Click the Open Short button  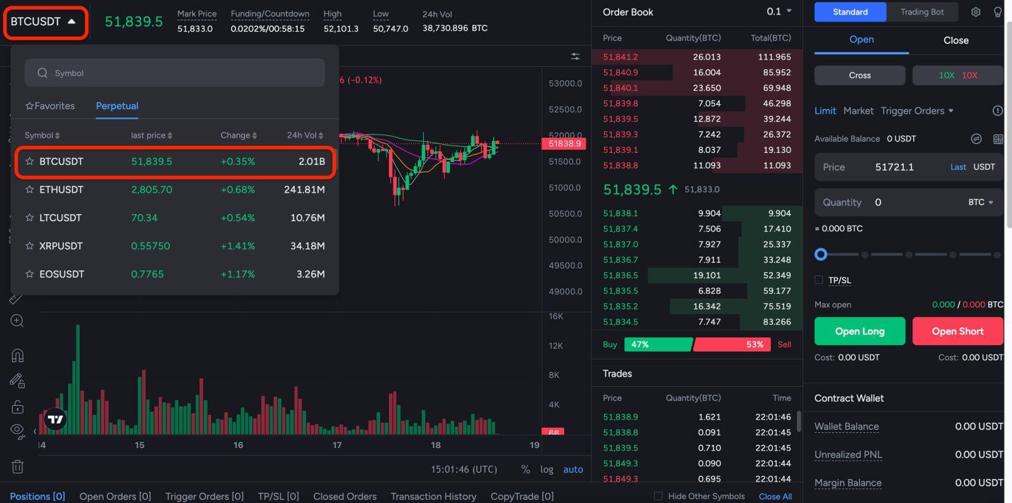958,331
